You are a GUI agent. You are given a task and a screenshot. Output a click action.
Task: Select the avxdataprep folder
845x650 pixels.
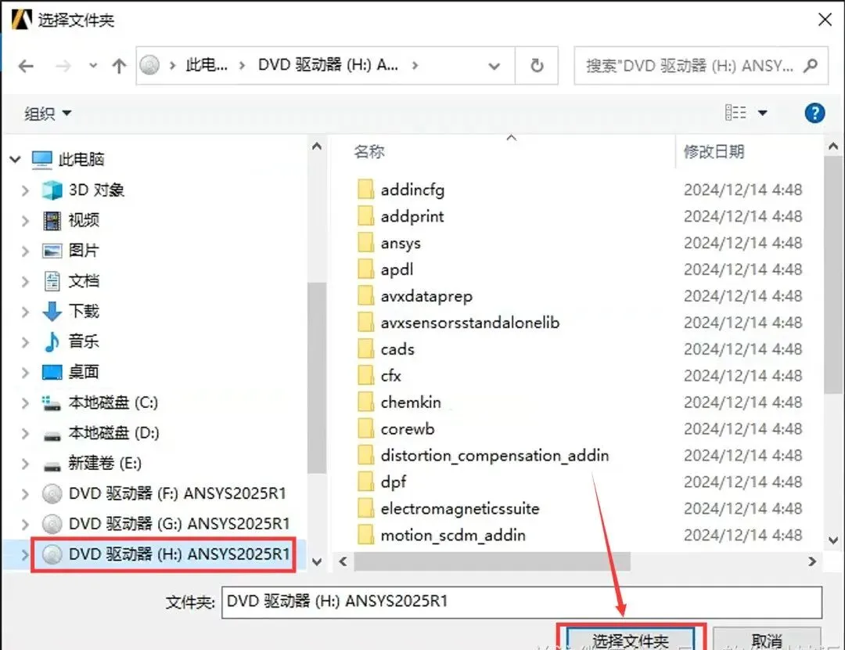click(x=426, y=296)
